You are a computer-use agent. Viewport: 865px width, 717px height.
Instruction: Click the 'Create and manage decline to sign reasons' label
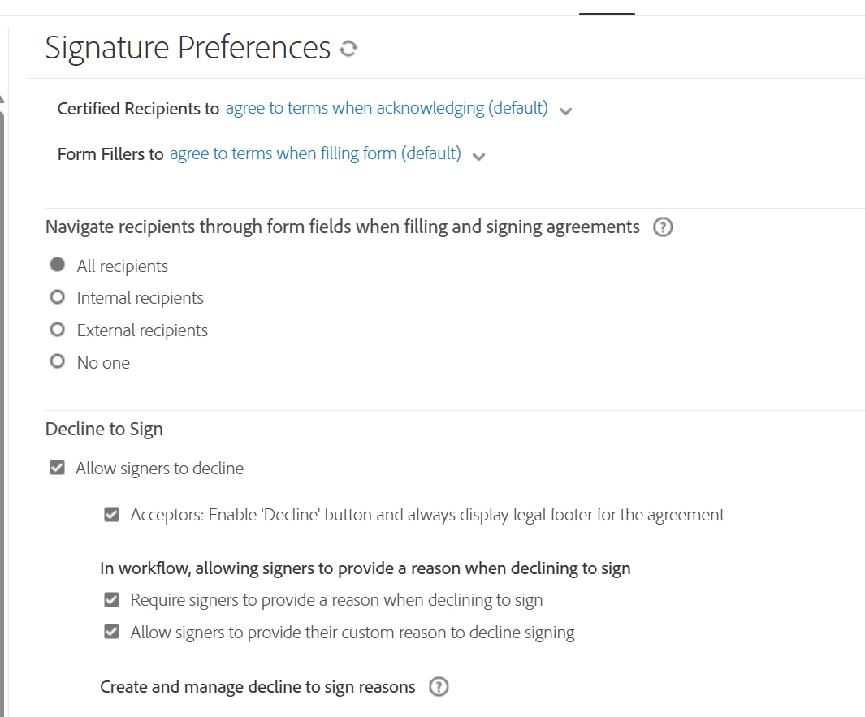click(x=257, y=687)
